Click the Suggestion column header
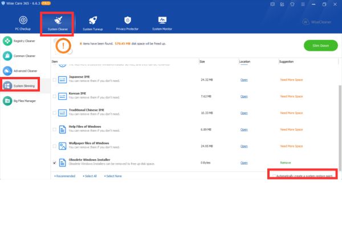Viewport: 342px width, 228px height. point(286,62)
